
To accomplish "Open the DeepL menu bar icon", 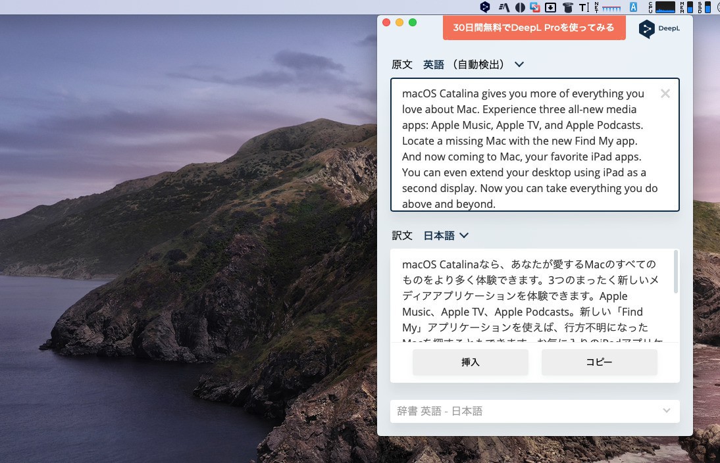I will (485, 7).
